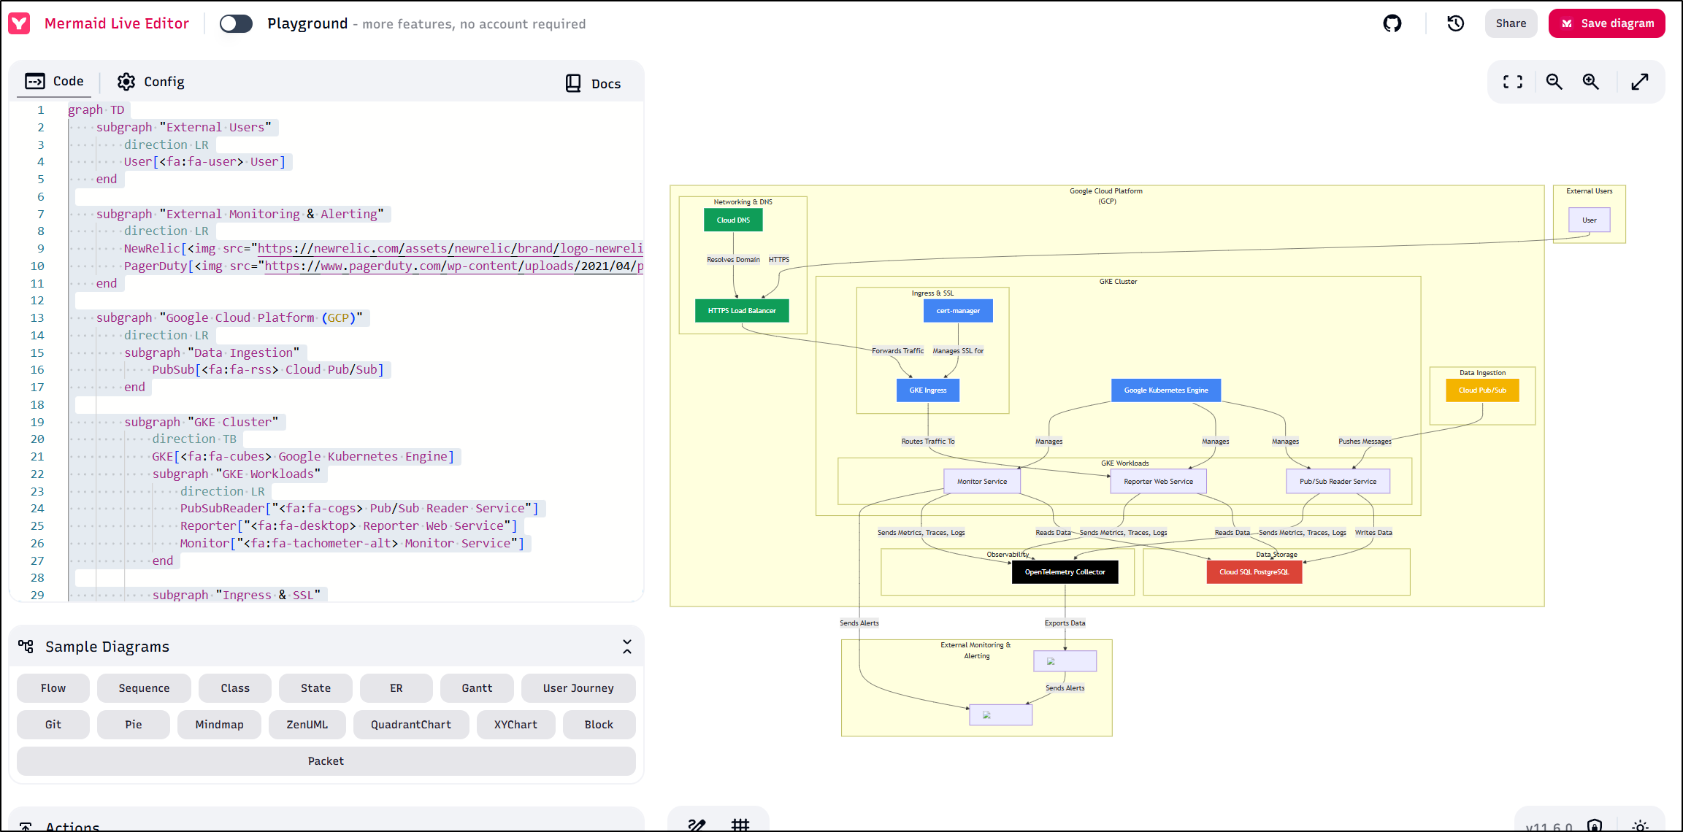Screen dimensions: 1683x832
Task: Load the Block sample diagram
Action: pos(599,725)
